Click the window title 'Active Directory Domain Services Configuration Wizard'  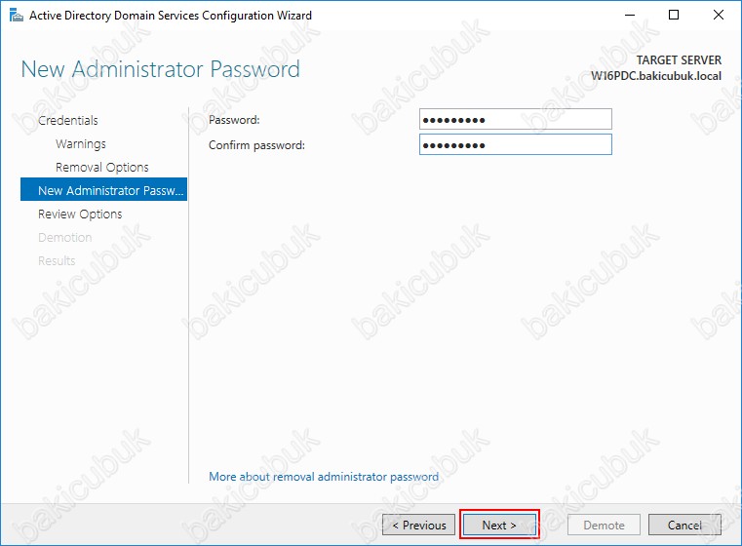(x=171, y=16)
